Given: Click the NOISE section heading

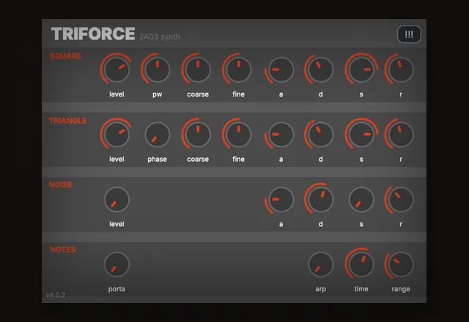Looking at the screenshot, I should click(60, 184).
